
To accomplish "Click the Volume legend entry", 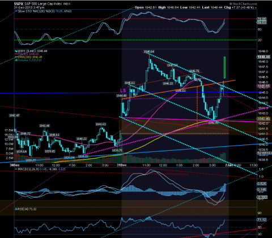I will [28, 60].
